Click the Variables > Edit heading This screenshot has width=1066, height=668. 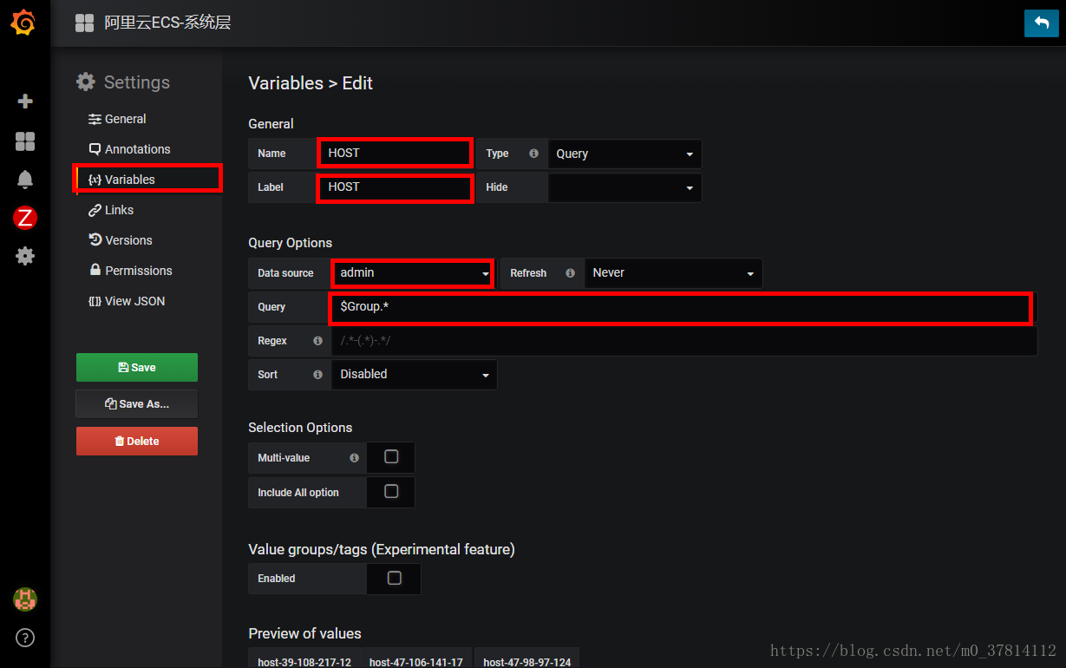click(311, 83)
